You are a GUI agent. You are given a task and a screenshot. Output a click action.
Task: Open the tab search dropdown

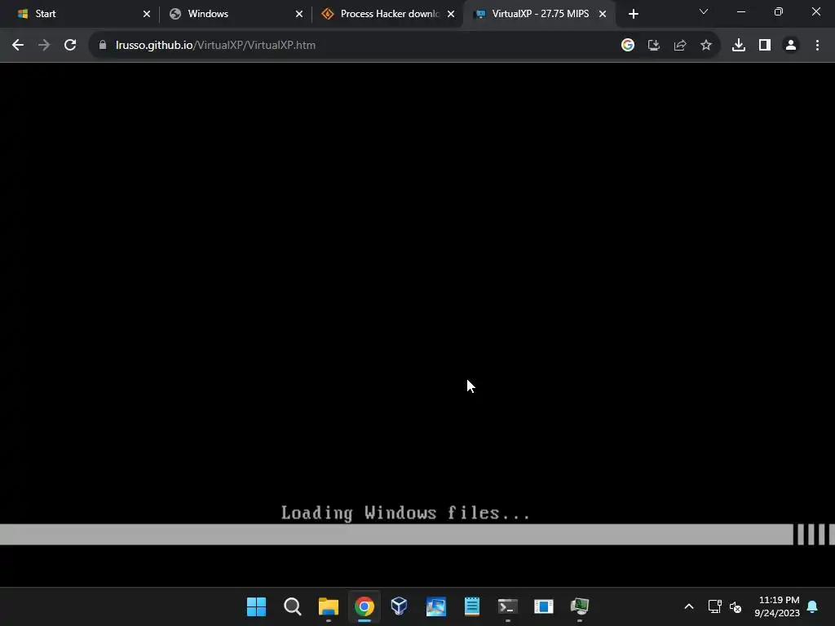click(x=704, y=11)
